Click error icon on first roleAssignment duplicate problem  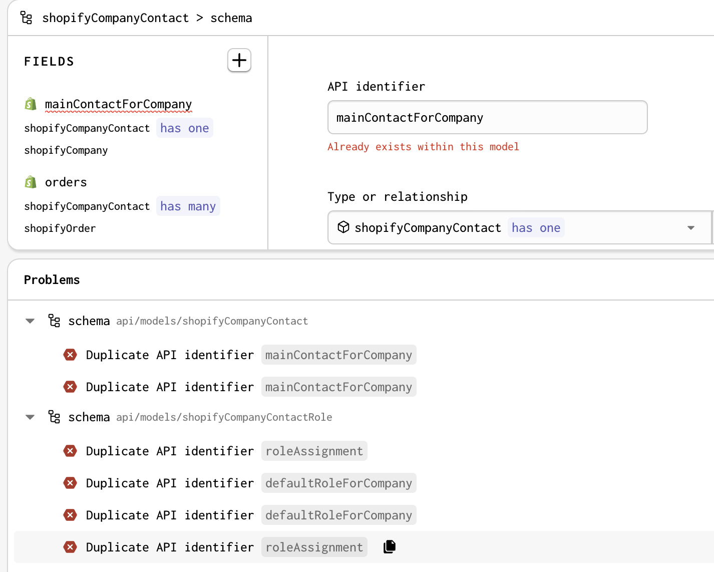[x=70, y=451]
